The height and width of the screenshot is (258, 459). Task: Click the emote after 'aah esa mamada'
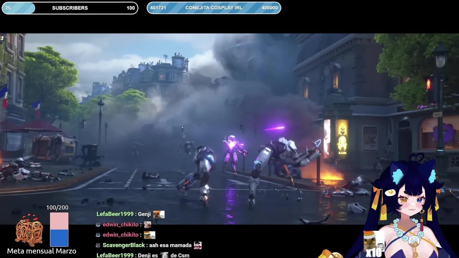click(x=198, y=245)
